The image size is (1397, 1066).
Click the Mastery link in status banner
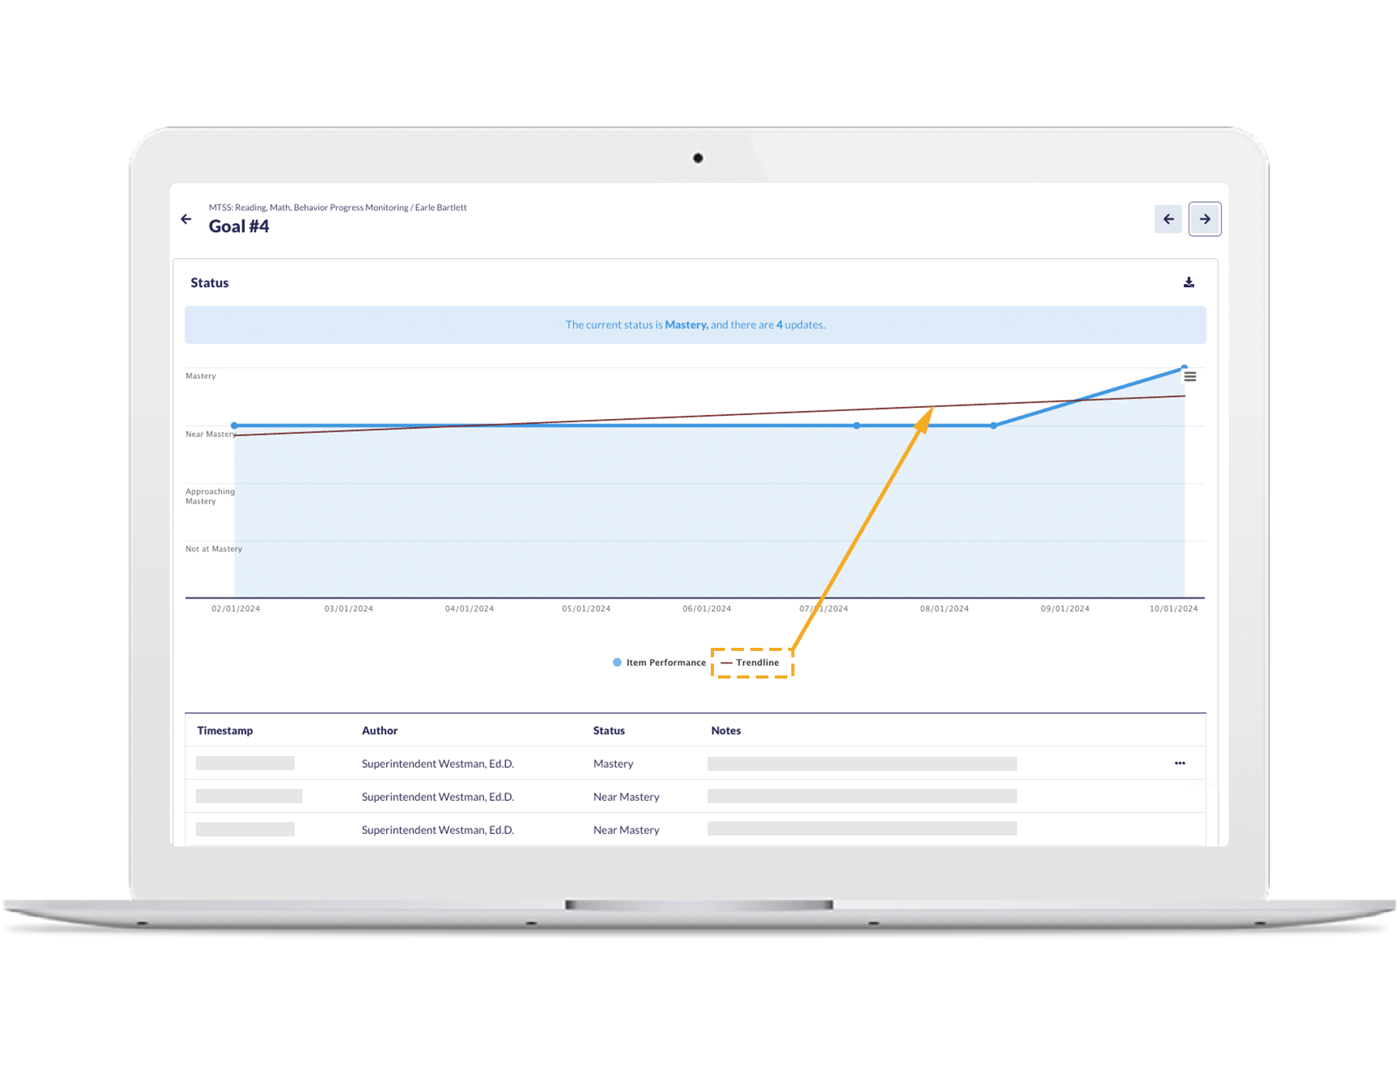pos(685,325)
